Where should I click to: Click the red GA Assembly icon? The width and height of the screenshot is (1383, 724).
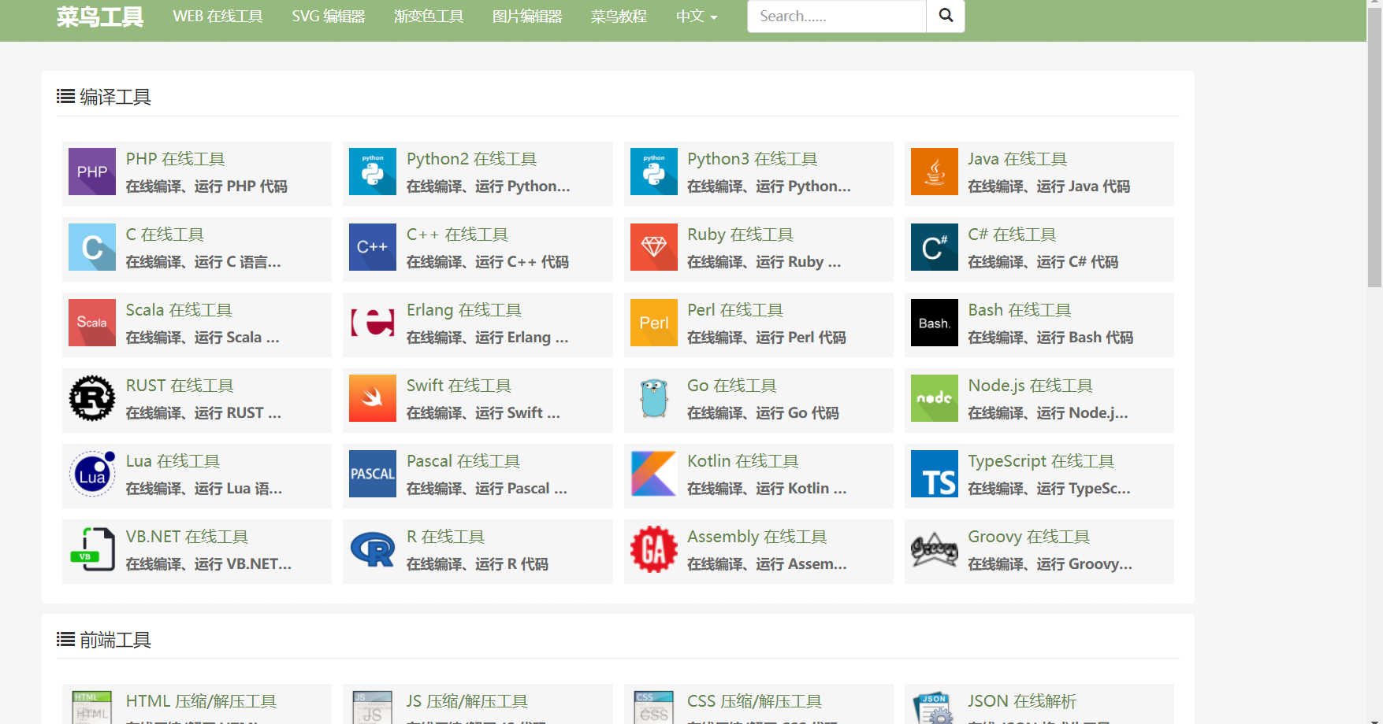tap(654, 549)
